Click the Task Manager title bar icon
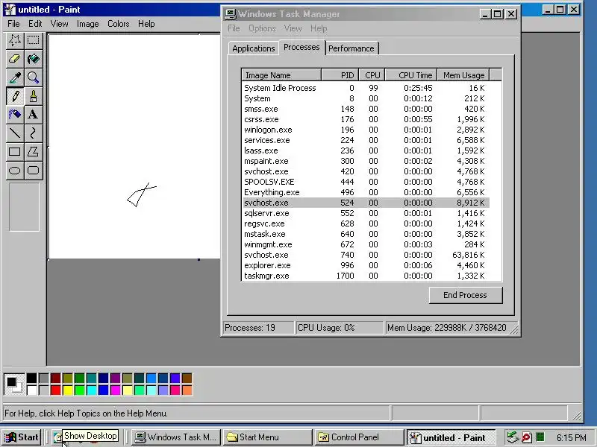The width and height of the screenshot is (597, 447). (x=230, y=14)
